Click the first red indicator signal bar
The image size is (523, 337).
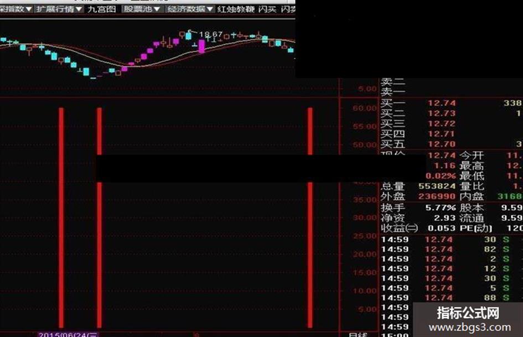point(61,217)
